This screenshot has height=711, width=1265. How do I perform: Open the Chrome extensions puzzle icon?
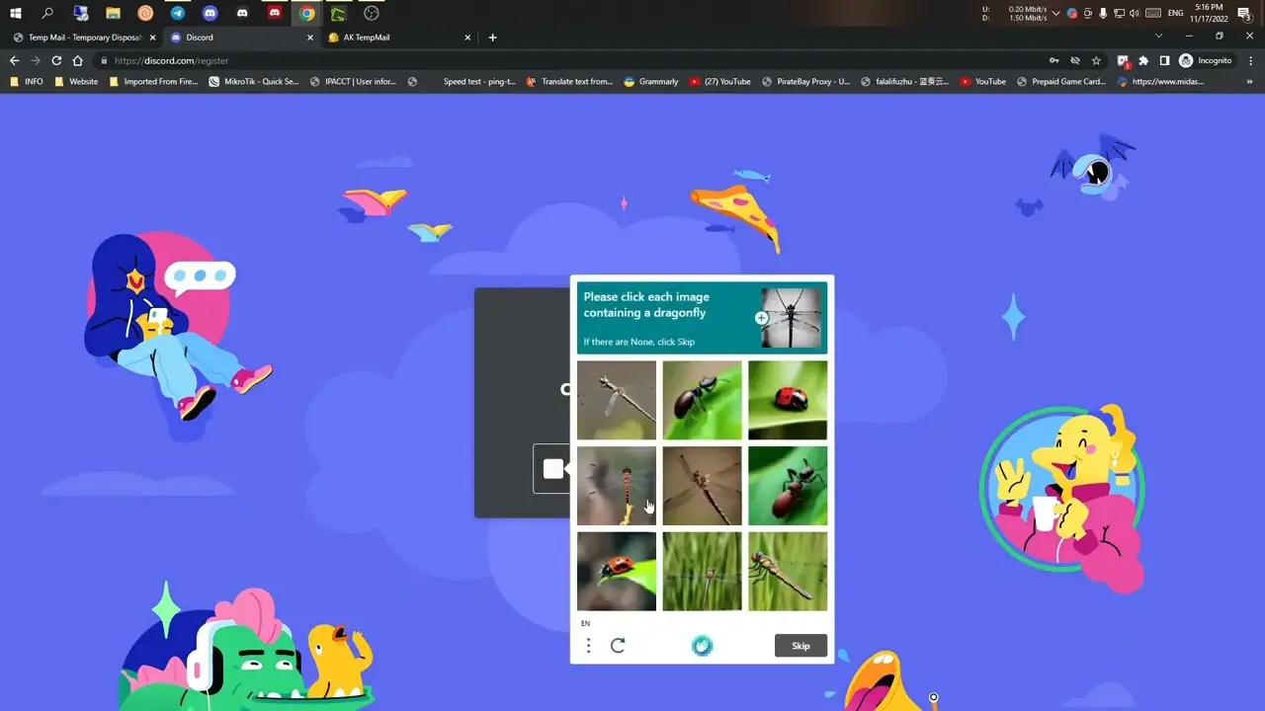pos(1143,60)
